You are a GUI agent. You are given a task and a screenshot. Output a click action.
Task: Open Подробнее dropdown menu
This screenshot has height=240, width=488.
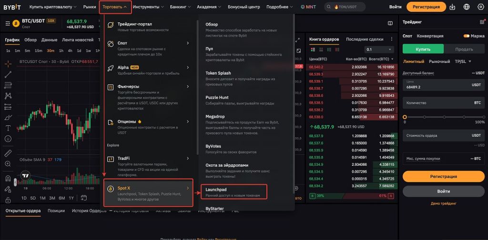tap(279, 7)
